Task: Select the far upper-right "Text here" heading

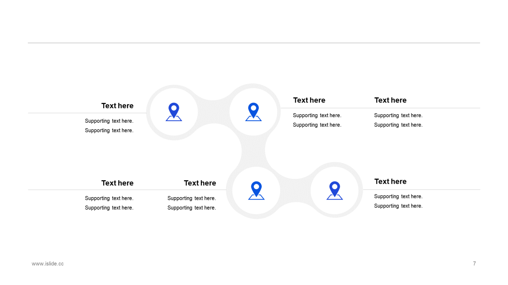Action: (x=390, y=100)
